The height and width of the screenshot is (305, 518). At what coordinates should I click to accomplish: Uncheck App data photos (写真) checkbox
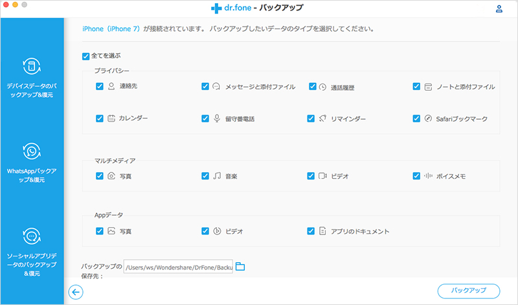tap(100, 231)
